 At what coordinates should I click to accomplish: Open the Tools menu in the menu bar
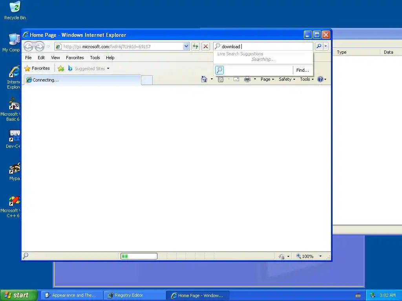(95, 58)
